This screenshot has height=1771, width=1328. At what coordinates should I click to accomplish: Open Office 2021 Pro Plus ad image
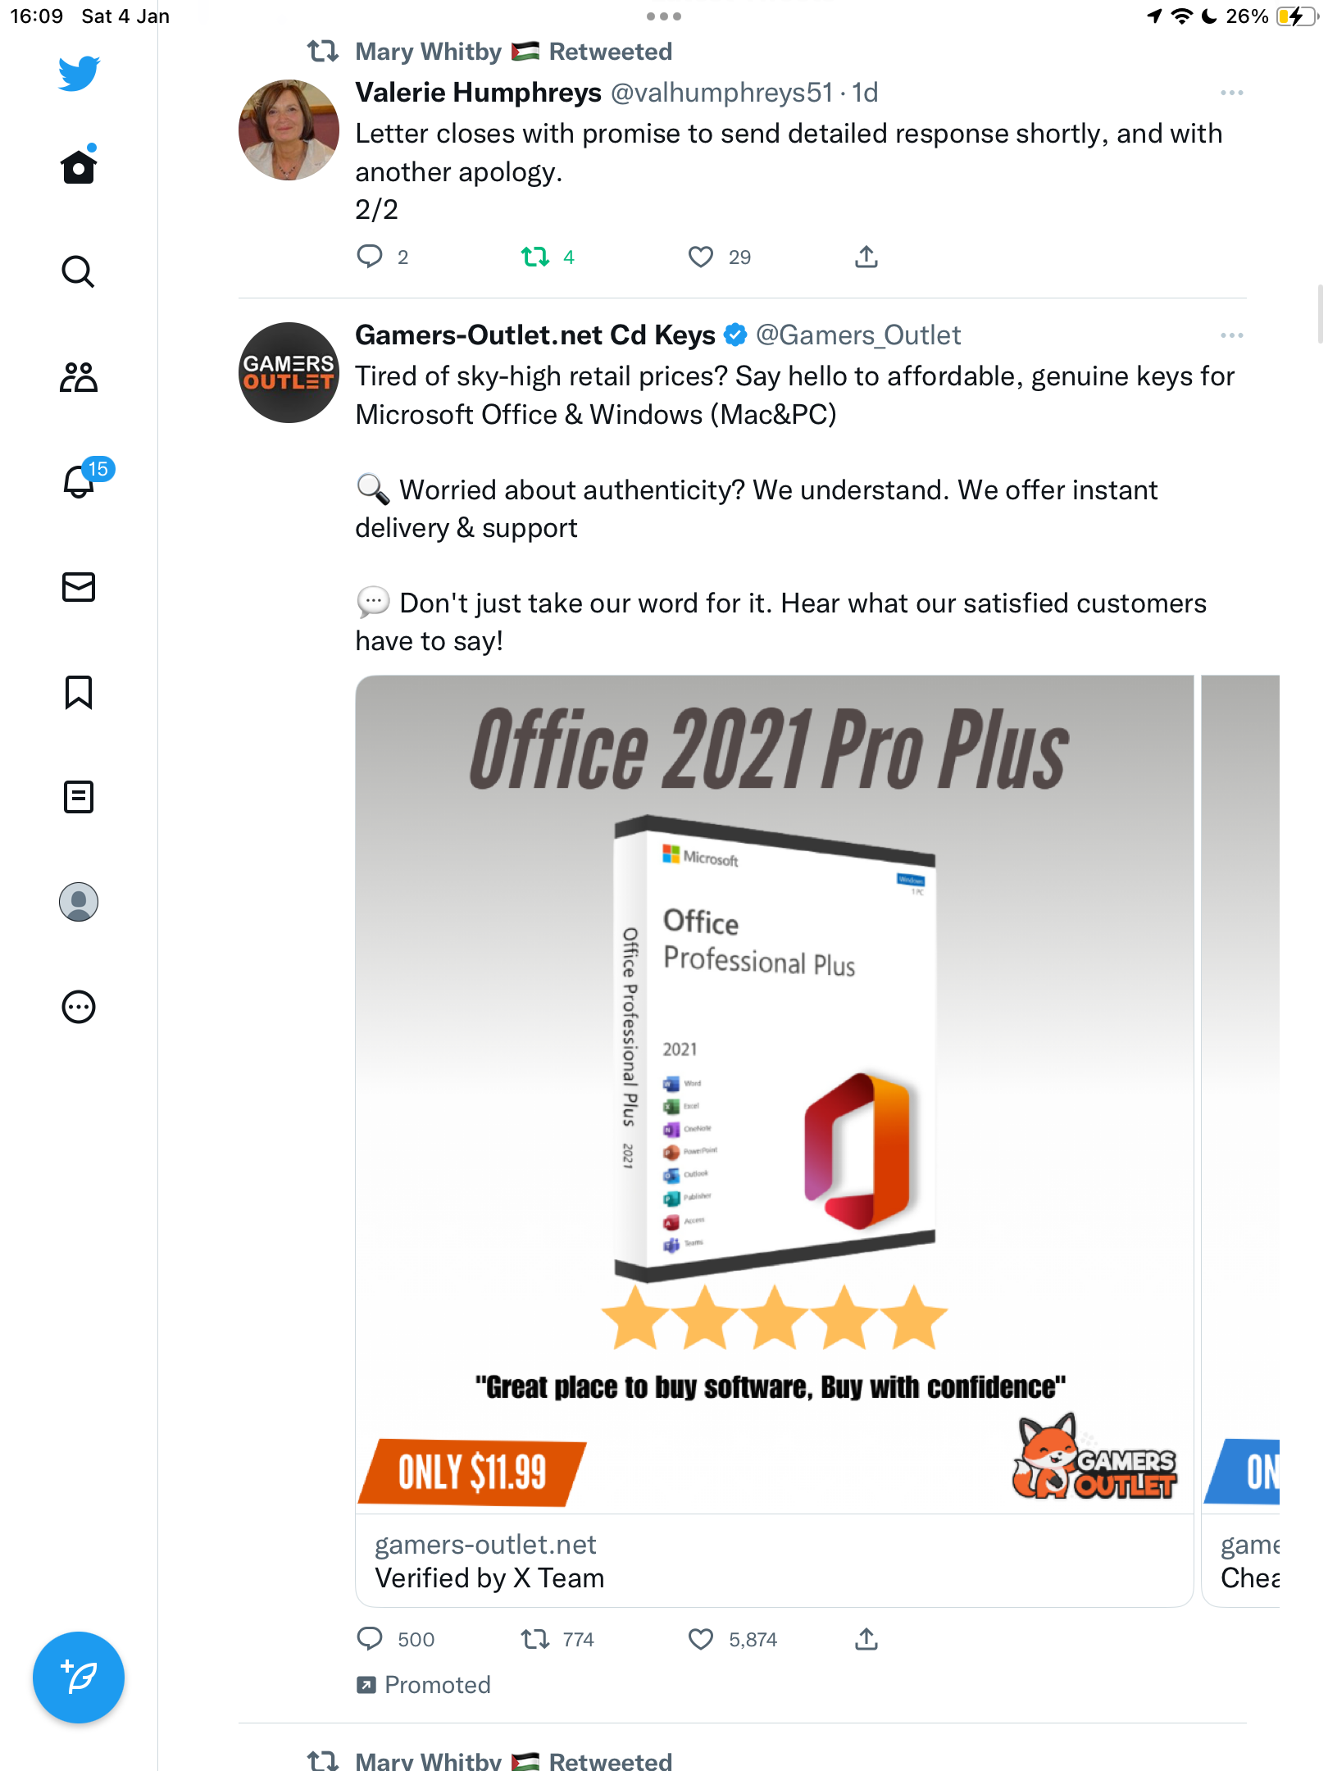tap(775, 1095)
